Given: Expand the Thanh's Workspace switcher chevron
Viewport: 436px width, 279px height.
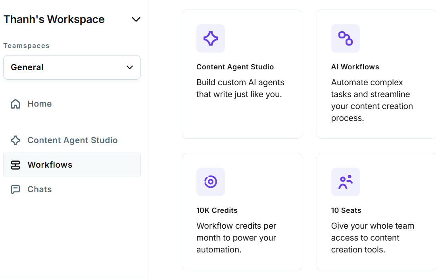Looking at the screenshot, I should [x=136, y=19].
